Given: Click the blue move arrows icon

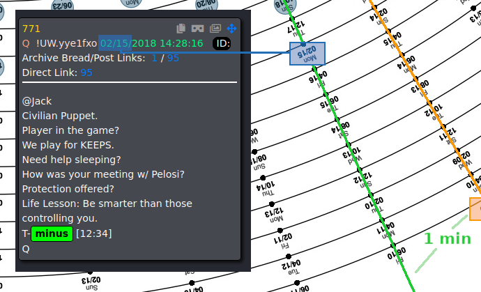Looking at the screenshot, I should 231,29.
